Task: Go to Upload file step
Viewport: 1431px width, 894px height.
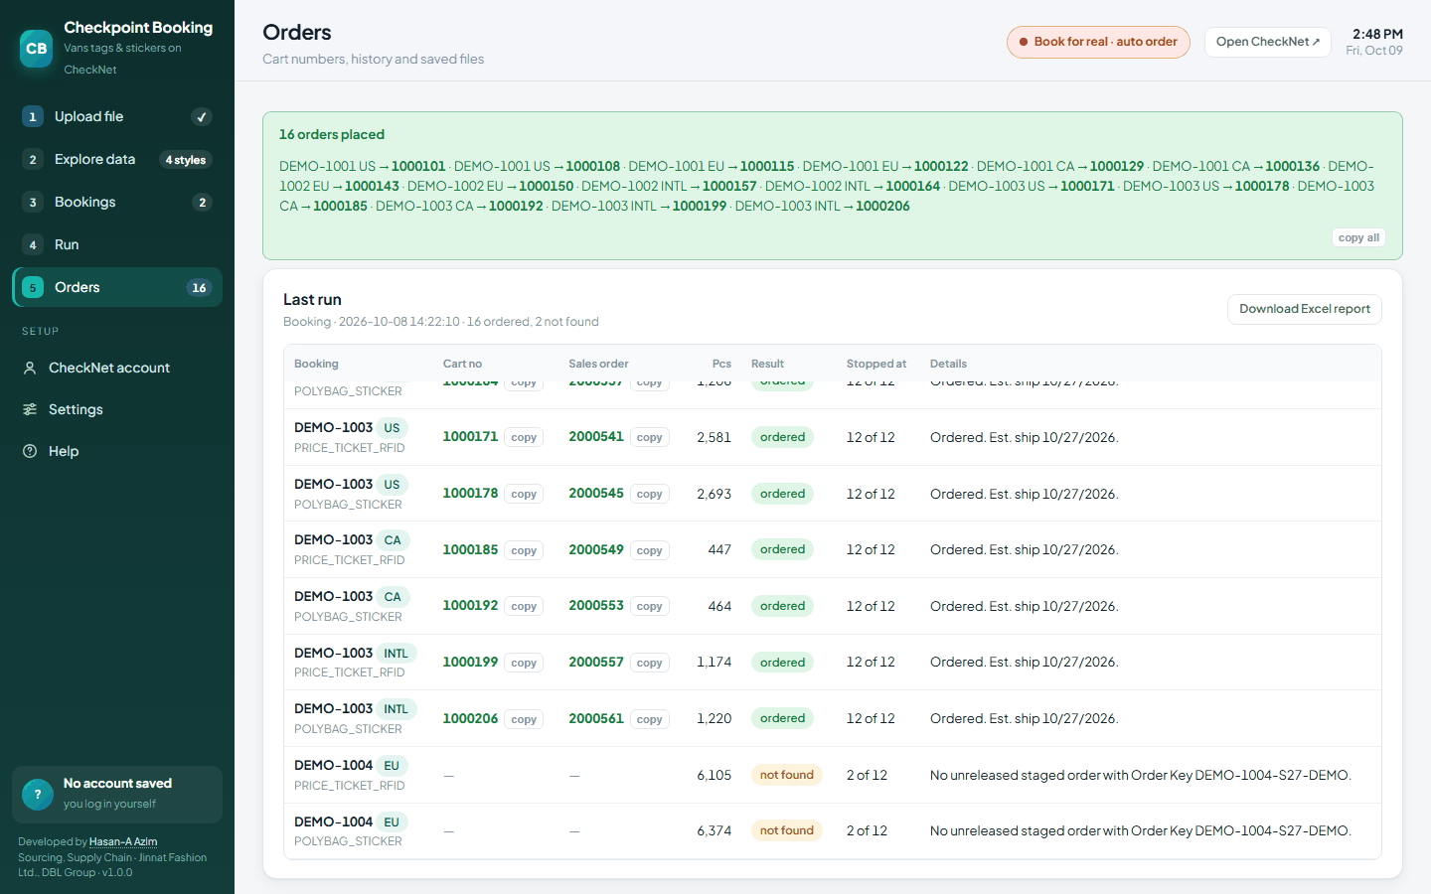Action: point(117,117)
